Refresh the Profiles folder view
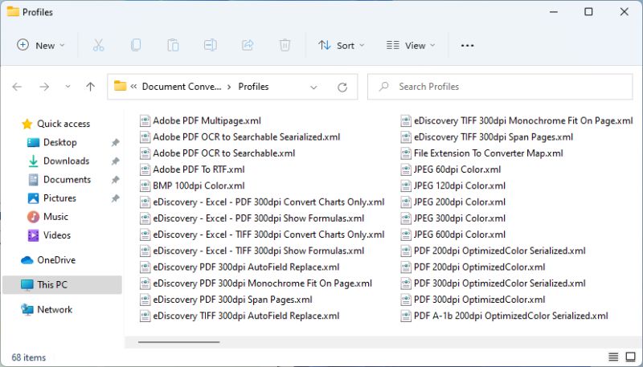Image resolution: width=643 pixels, height=367 pixels. [x=342, y=87]
